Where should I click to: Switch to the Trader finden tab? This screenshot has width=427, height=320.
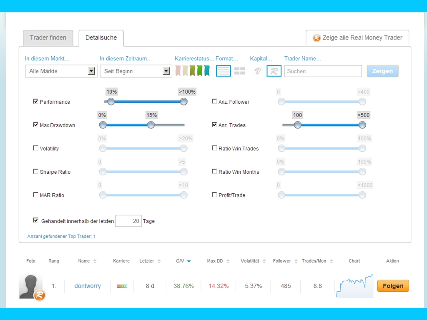(x=48, y=38)
